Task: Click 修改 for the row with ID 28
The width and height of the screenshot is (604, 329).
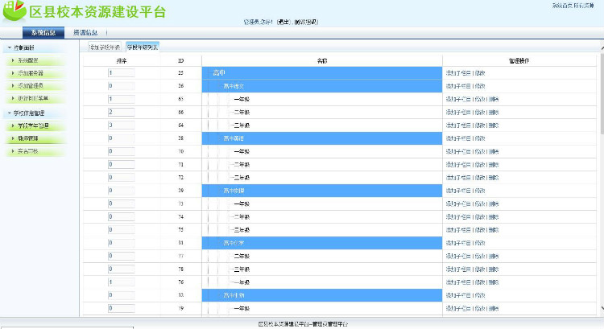Action: pyautogui.click(x=481, y=138)
